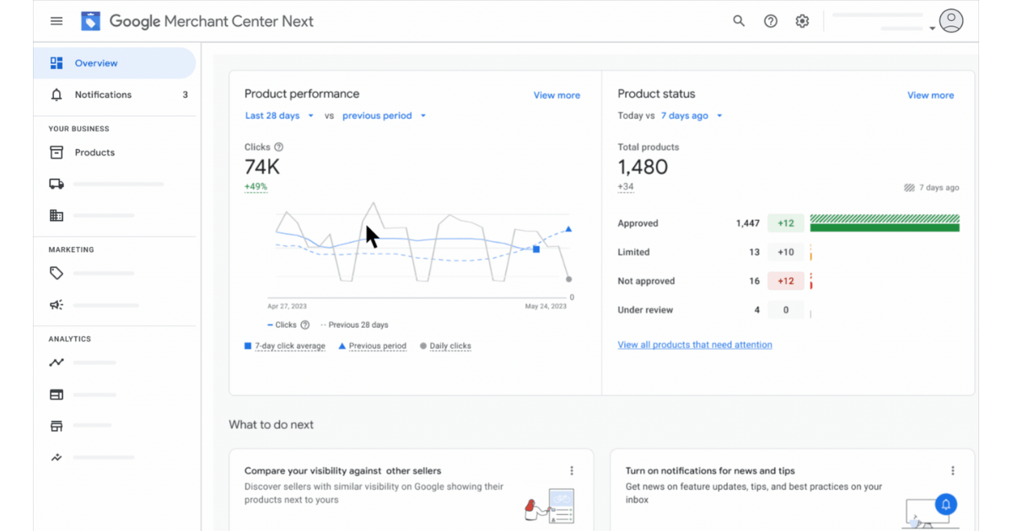
Task: Click the Notifications bell icon in sidebar
Action: [x=57, y=95]
